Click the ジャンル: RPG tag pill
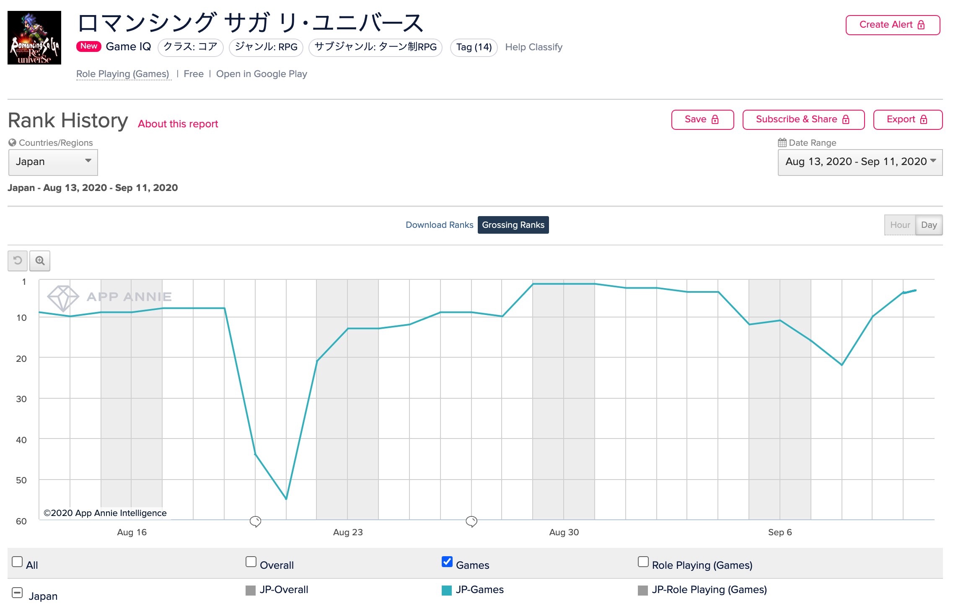The width and height of the screenshot is (953, 614). [266, 47]
